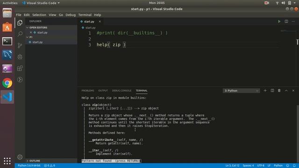Open the Debug view in activity bar
Screen dimensions: 299x168
[20, 57]
